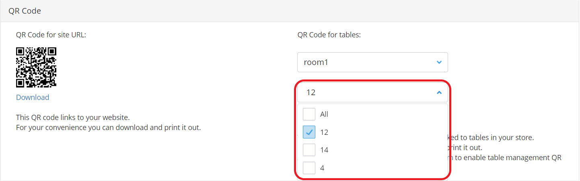This screenshot has width=580, height=181.
Task: Click the down chevron beside room1
Action: (x=439, y=62)
